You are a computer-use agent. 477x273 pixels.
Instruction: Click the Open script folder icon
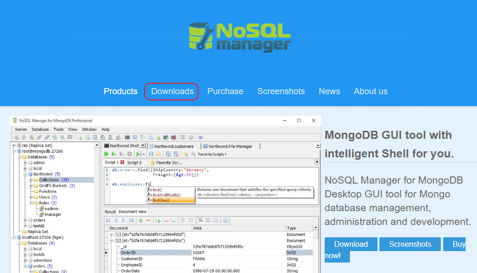click(159, 154)
